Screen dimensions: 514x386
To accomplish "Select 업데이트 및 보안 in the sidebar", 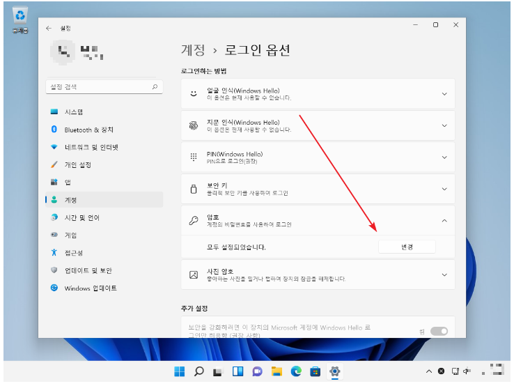I will 104,270.
